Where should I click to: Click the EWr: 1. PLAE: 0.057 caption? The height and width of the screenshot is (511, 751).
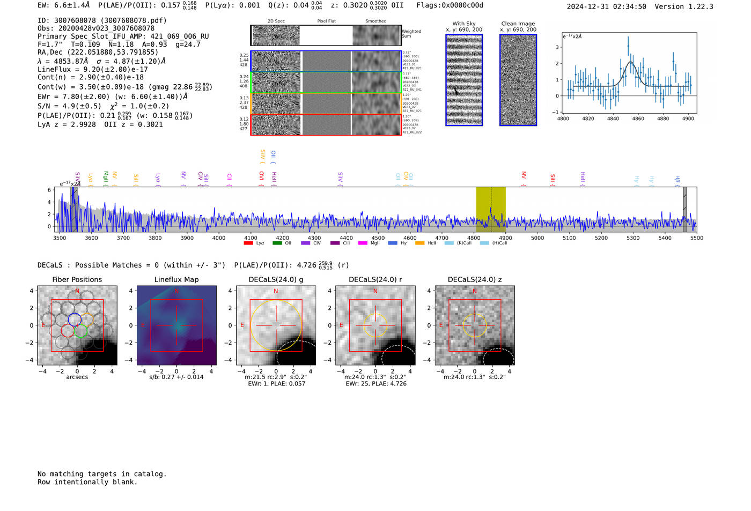pos(276,383)
